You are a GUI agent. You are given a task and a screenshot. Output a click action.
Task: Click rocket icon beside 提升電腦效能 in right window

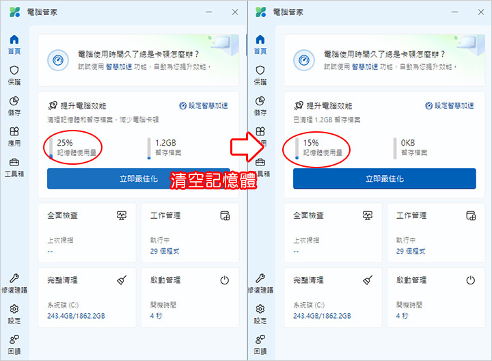pos(299,105)
